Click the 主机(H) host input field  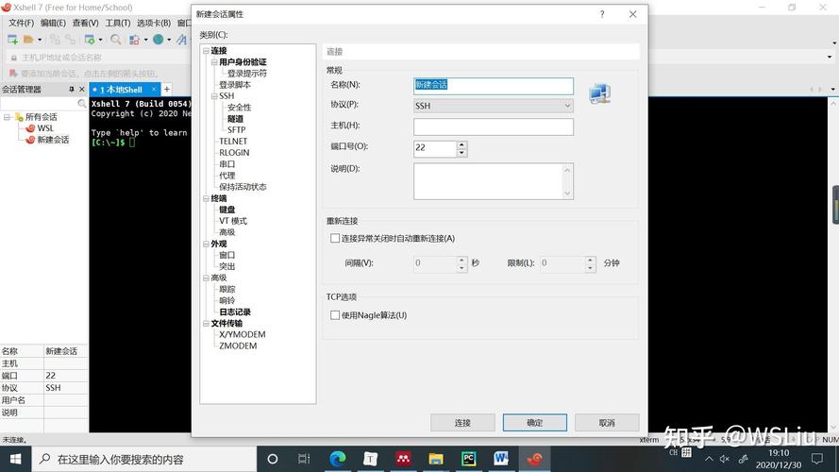[494, 126]
